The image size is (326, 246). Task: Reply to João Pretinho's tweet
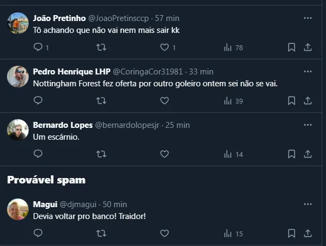pos(38,47)
